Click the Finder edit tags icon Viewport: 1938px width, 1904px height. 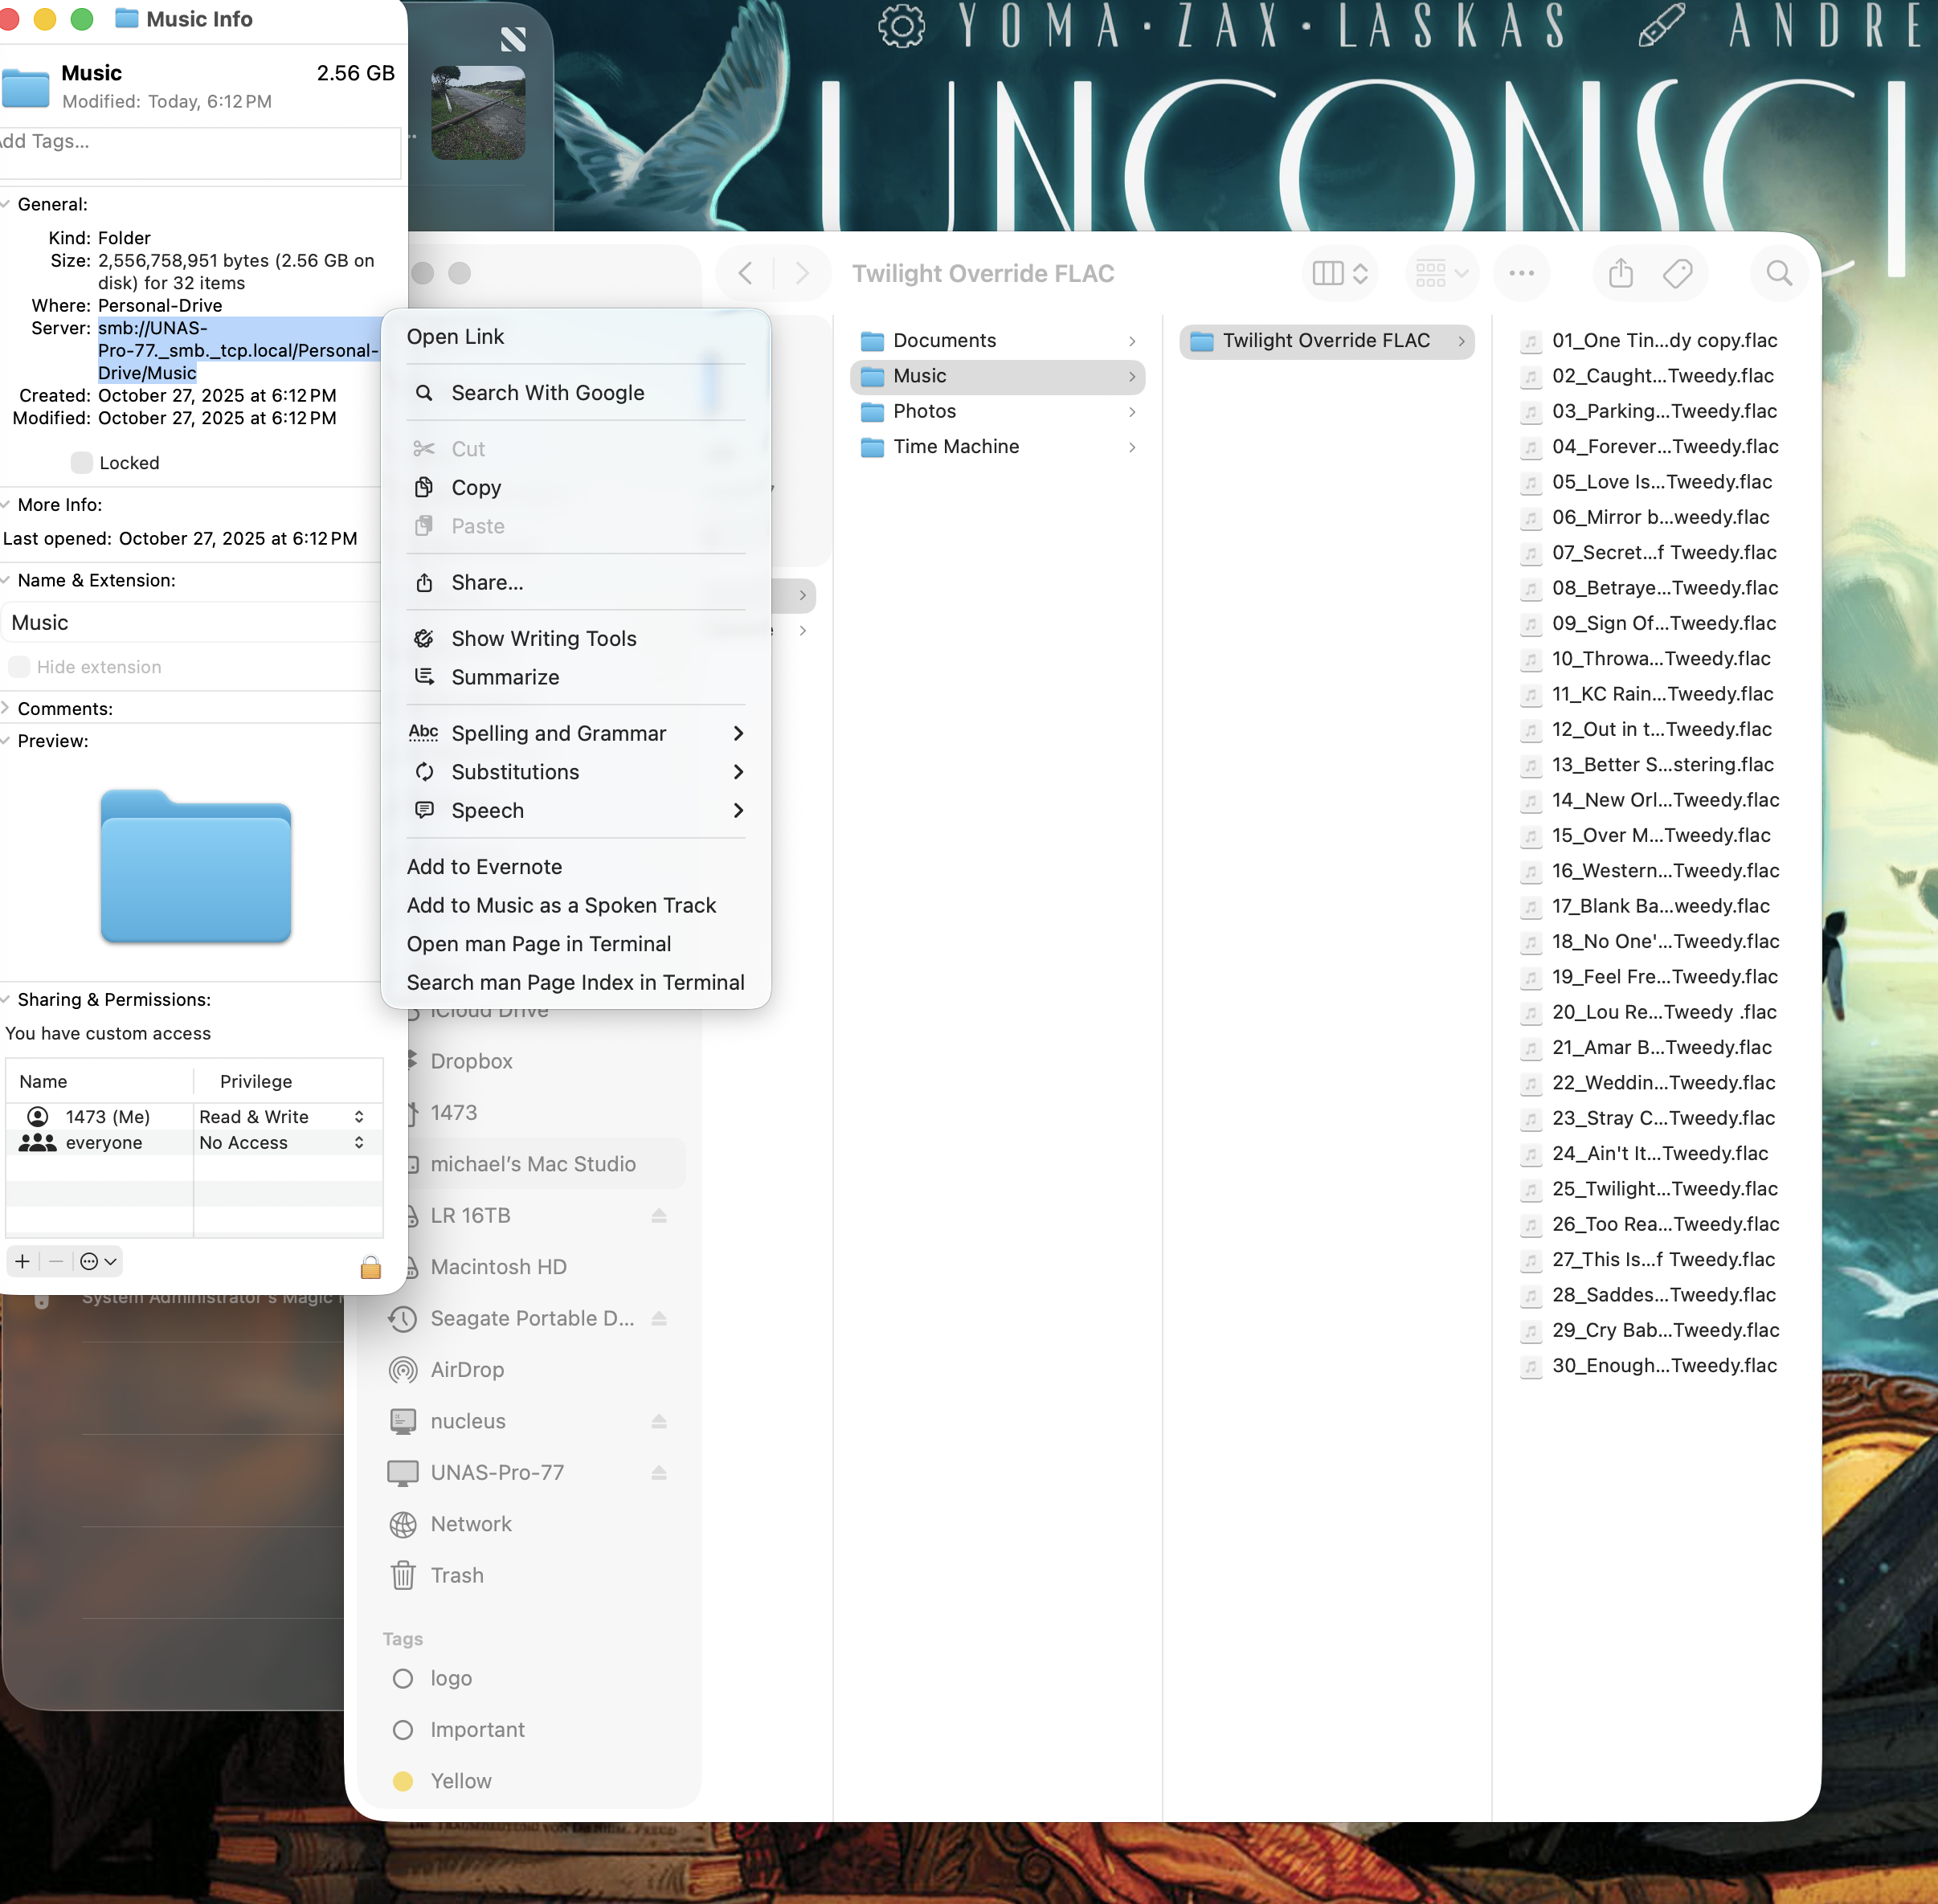tap(1677, 273)
